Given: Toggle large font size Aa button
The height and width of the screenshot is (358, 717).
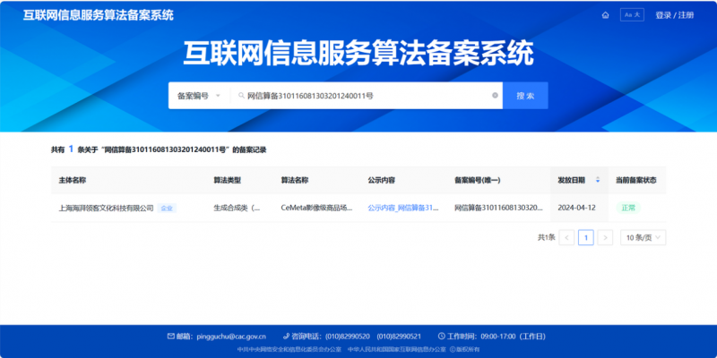Looking at the screenshot, I should (x=632, y=15).
